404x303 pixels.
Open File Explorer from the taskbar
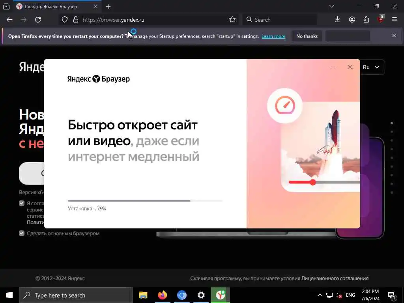tap(143, 295)
